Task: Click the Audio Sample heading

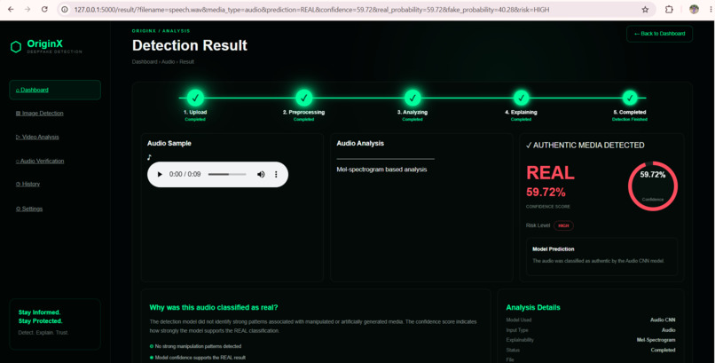Action: tap(169, 143)
